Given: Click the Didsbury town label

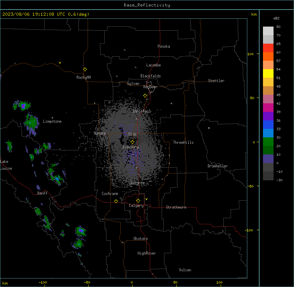Looking at the screenshot, I should [x=130, y=147].
